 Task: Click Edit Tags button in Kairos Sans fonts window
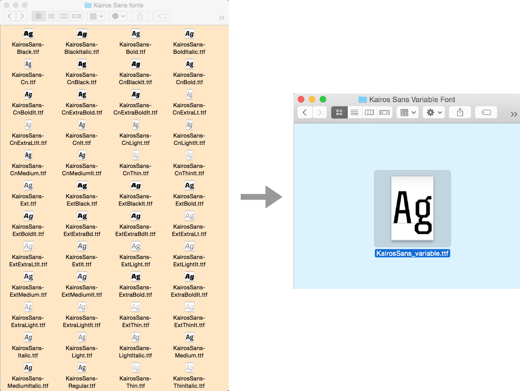click(162, 16)
